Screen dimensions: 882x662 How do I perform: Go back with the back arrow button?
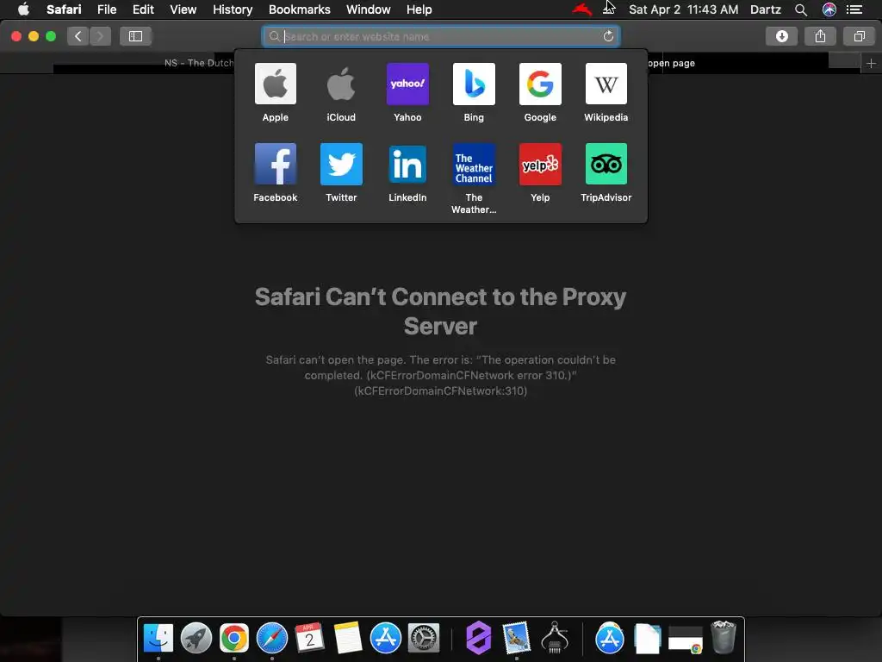tap(78, 36)
